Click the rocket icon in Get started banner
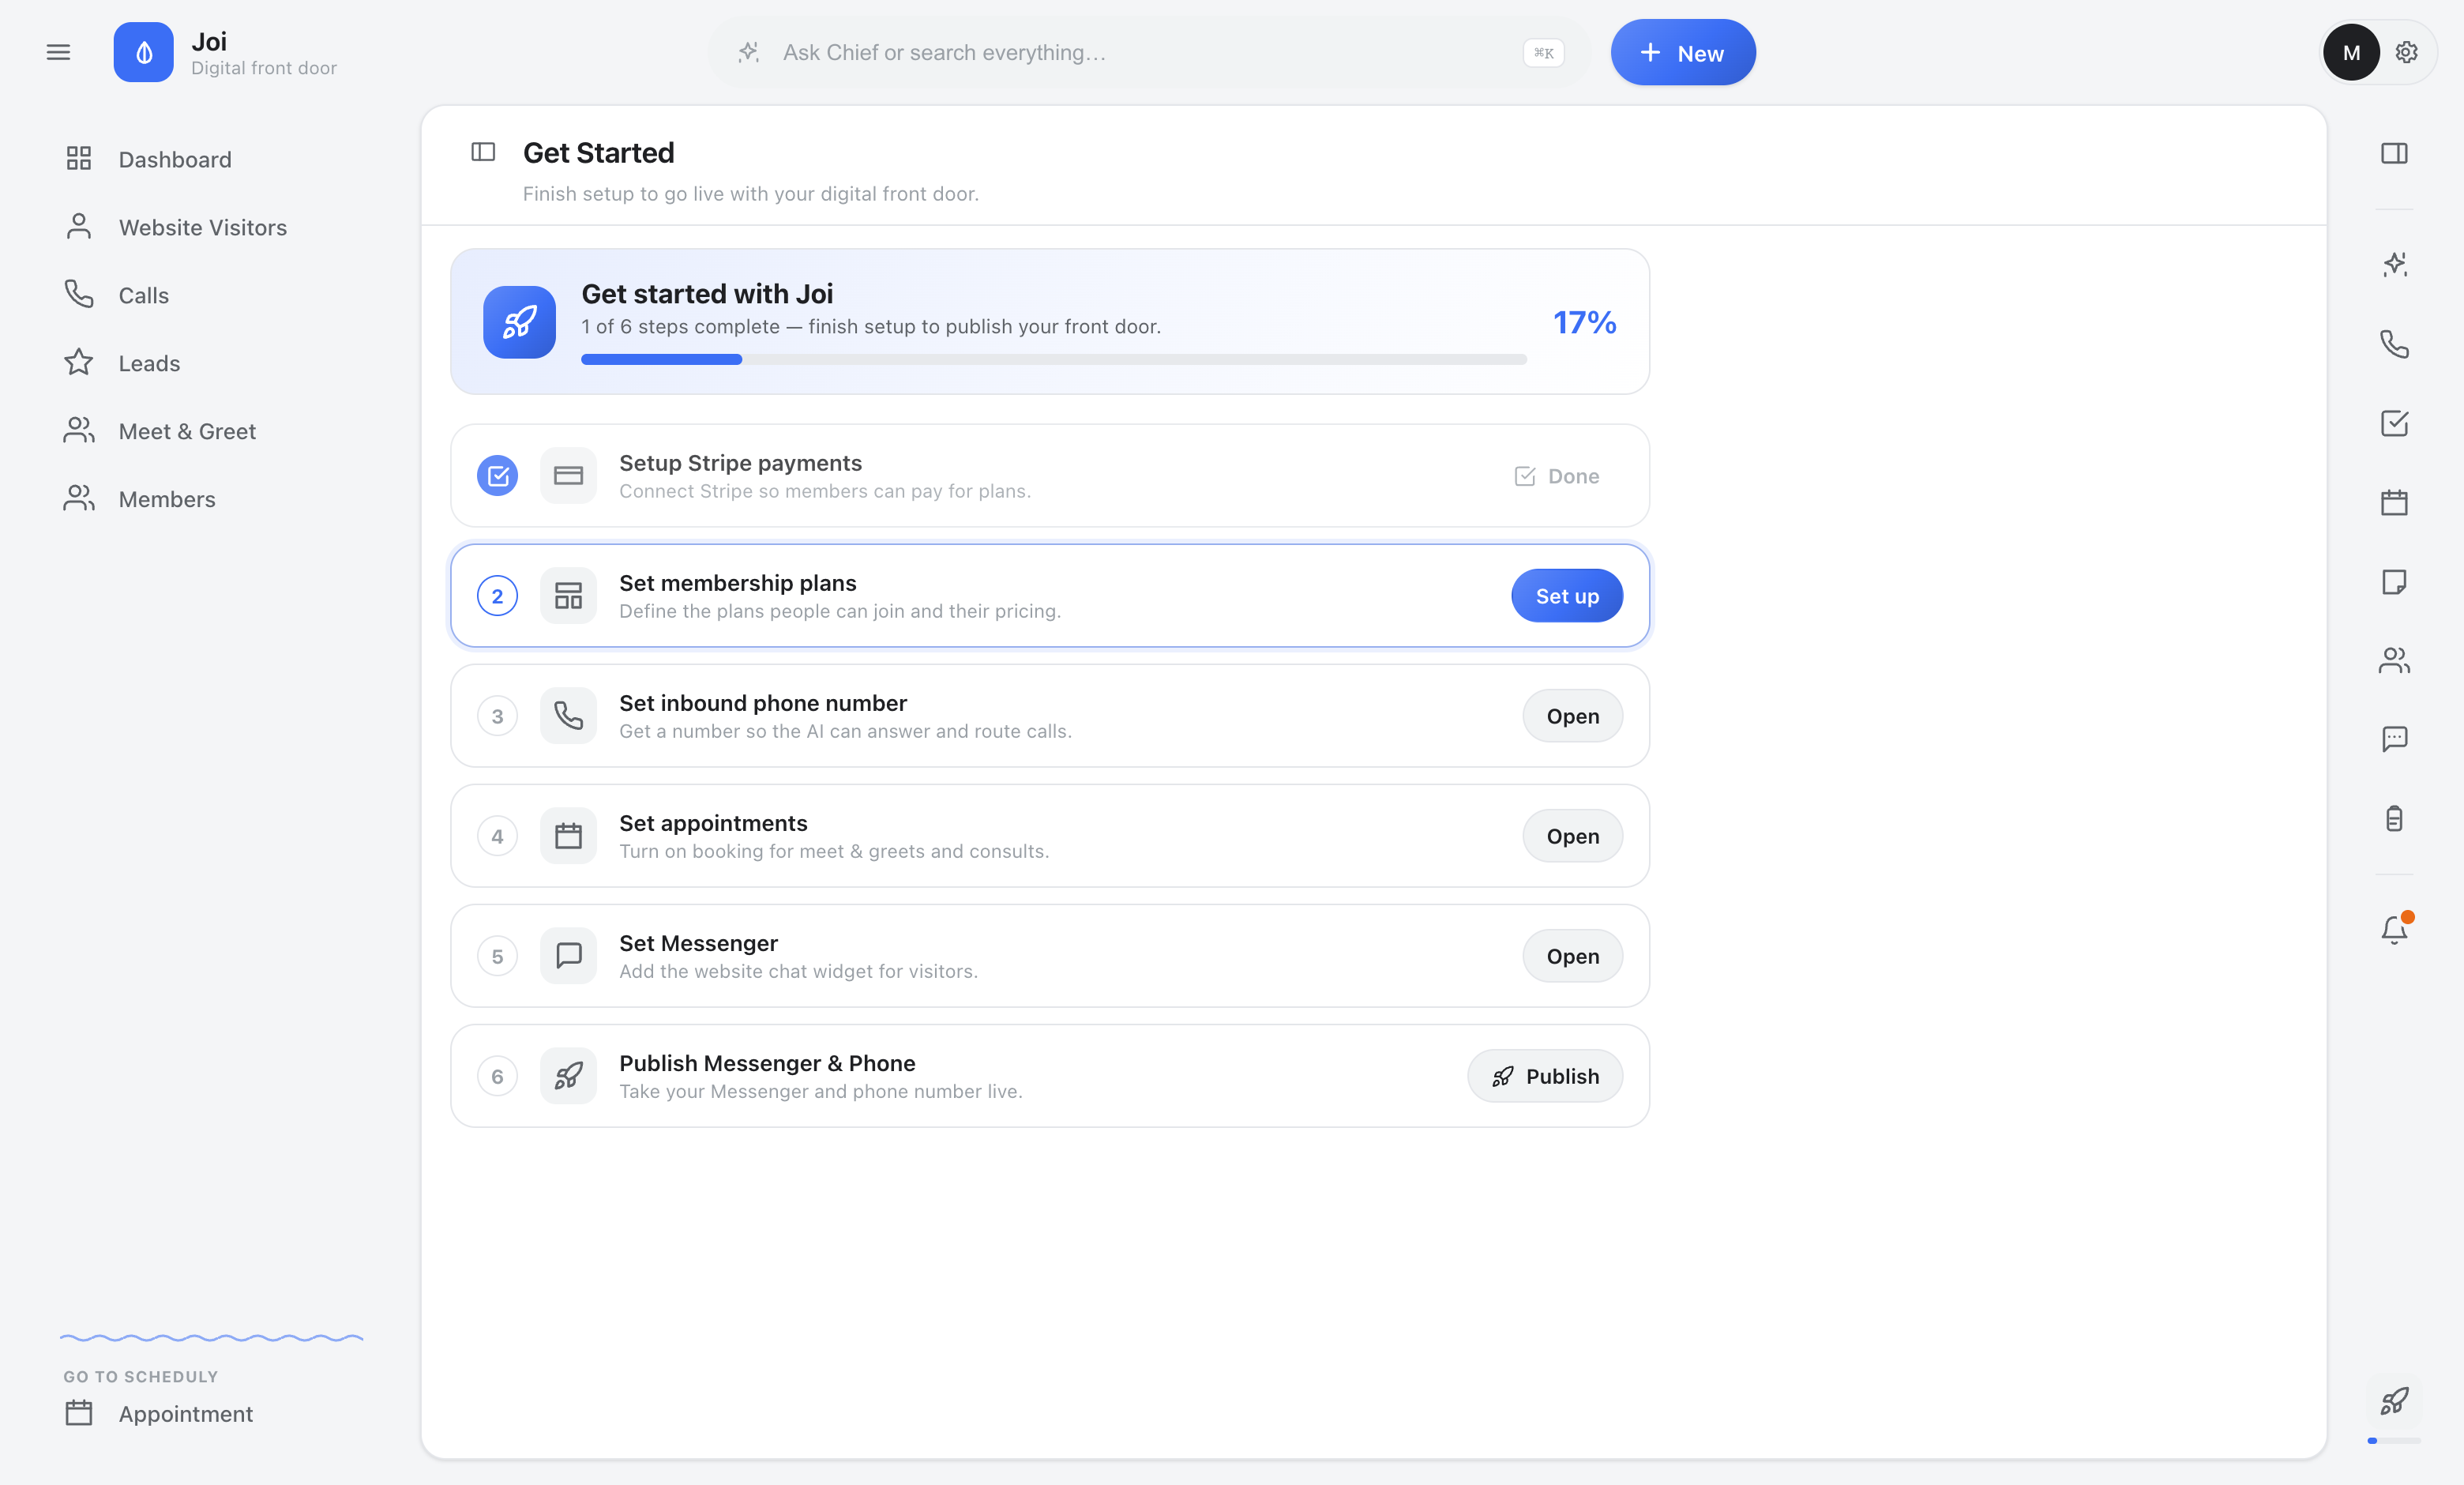The width and height of the screenshot is (2464, 1485). click(x=519, y=322)
